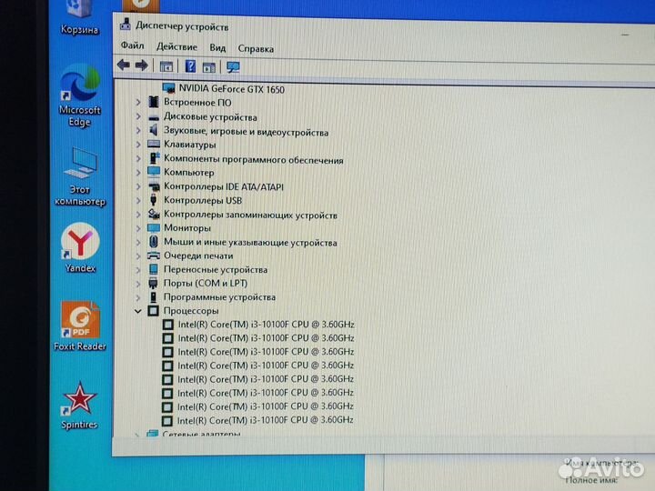Click the action pane toolbar icon
Screen dimensions: 655x491
(x=209, y=67)
